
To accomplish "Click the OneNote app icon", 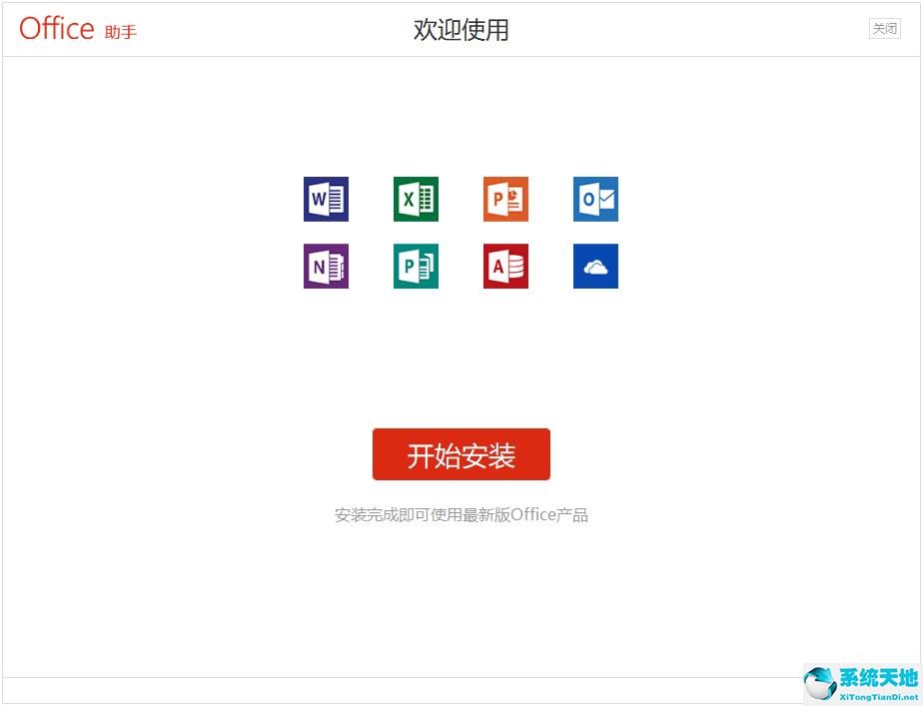I will 326,266.
